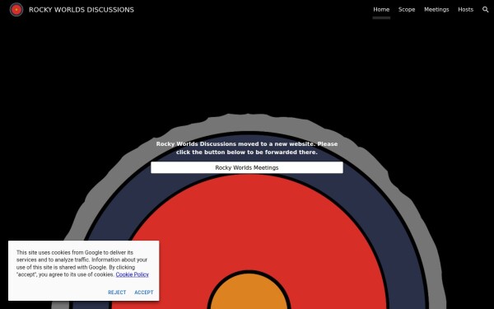
Task: Open the site search magnifier icon
Action: 485,9
